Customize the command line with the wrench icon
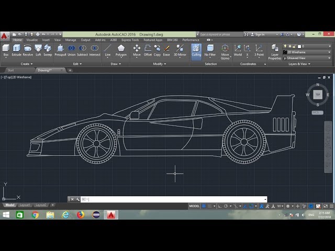Viewport: 335px width, 251px height. pos(78,199)
